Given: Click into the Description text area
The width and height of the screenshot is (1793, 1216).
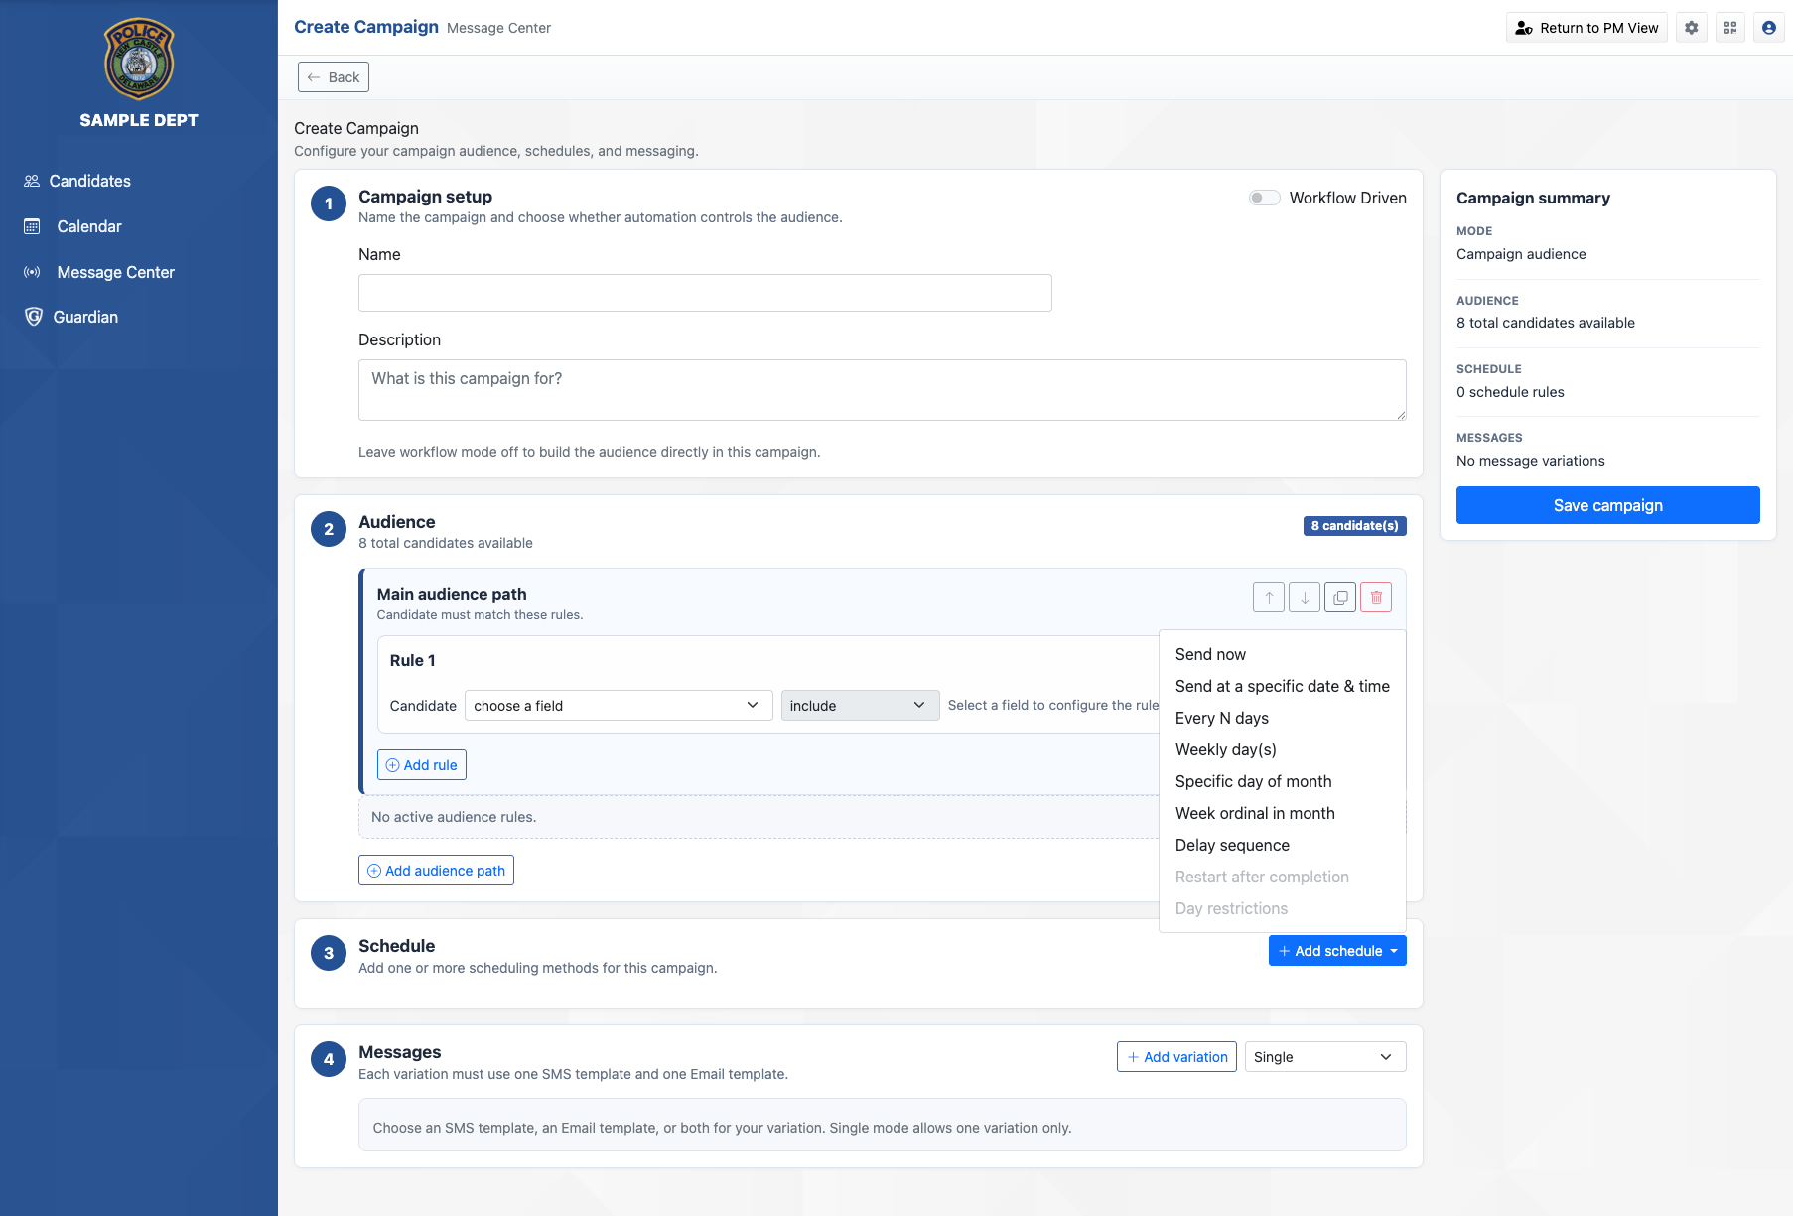Looking at the screenshot, I should [x=882, y=390].
